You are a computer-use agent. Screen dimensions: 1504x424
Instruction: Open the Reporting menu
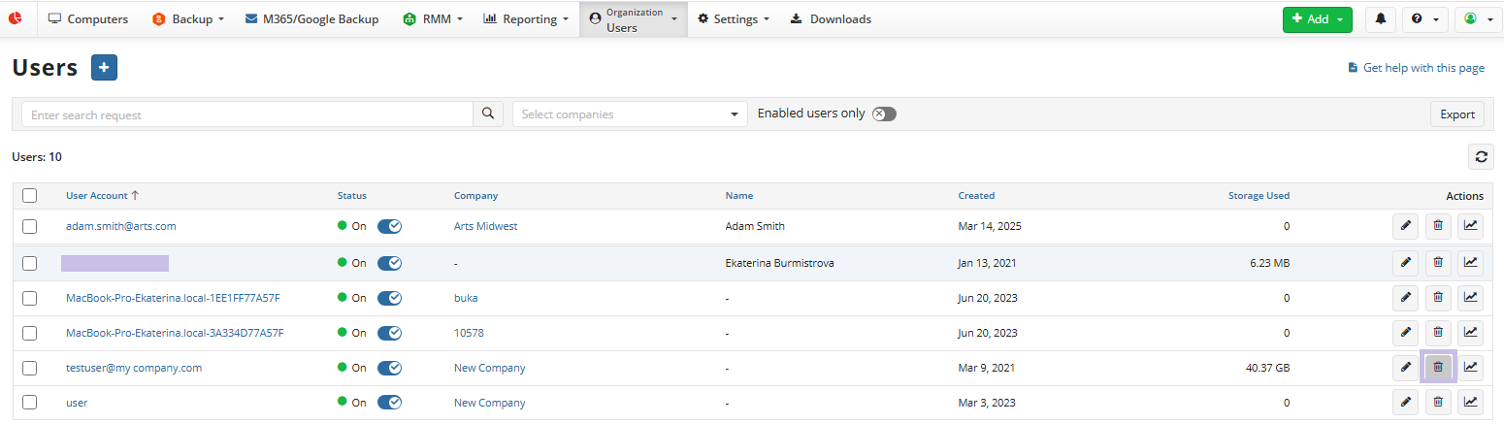tap(526, 19)
